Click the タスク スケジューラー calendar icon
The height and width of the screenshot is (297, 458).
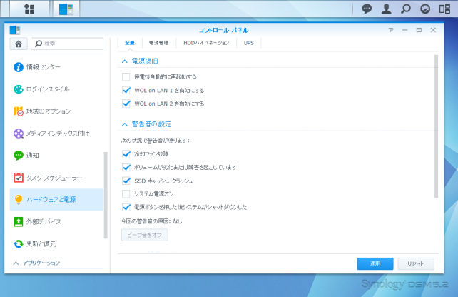pyautogui.click(x=19, y=178)
